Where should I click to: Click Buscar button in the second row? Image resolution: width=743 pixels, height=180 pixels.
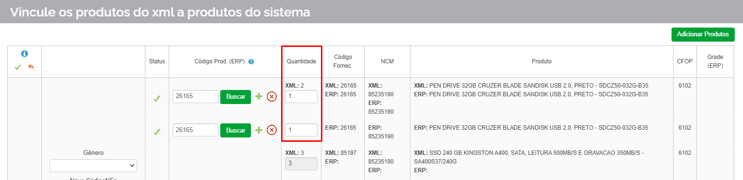point(235,130)
